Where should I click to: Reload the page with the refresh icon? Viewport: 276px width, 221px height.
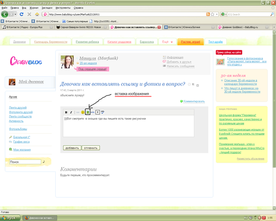(22, 14)
